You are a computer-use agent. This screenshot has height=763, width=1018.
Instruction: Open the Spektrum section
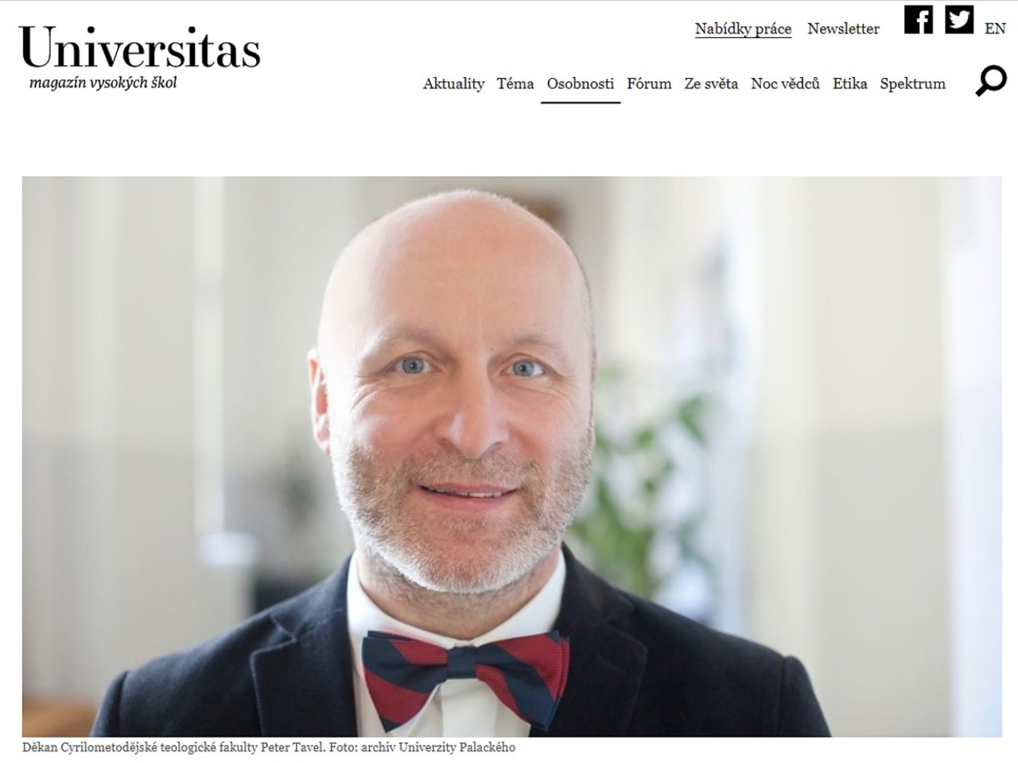pyautogui.click(x=912, y=83)
